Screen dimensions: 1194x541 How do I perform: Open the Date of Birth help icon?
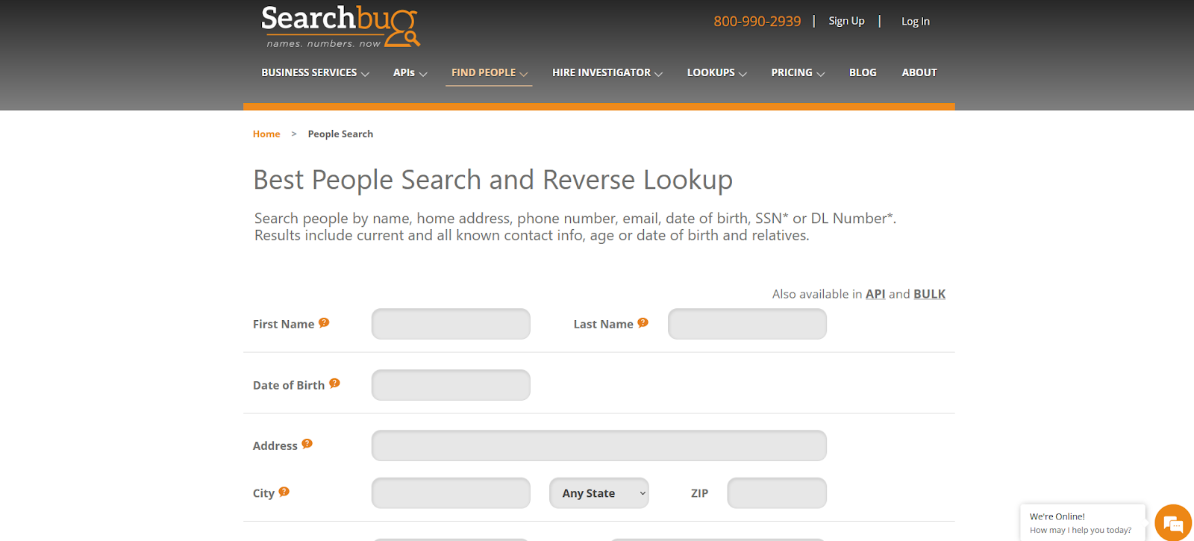coord(334,383)
